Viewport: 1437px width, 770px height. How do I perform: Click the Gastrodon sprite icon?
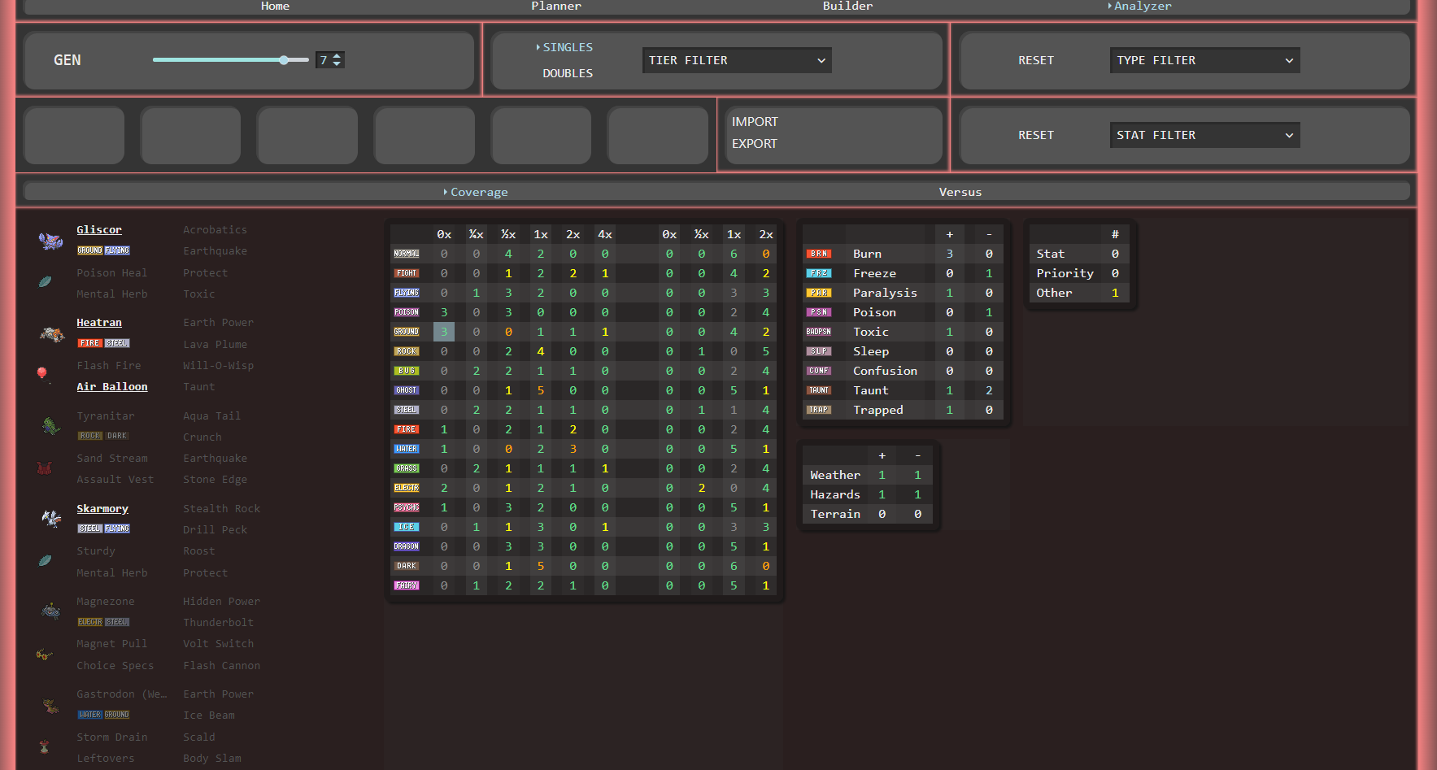point(50,706)
